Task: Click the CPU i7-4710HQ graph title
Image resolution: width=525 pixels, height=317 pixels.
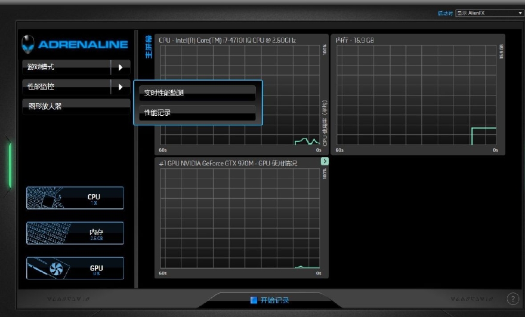Action: 227,40
